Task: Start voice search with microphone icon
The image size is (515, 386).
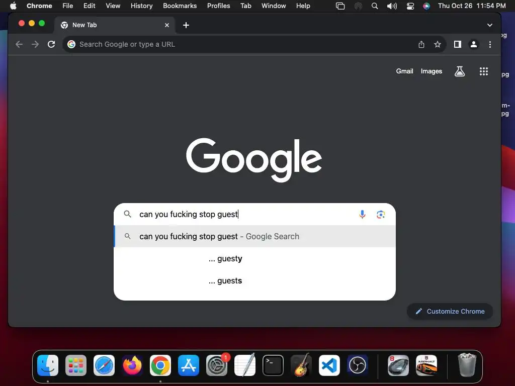Action: [x=362, y=214]
